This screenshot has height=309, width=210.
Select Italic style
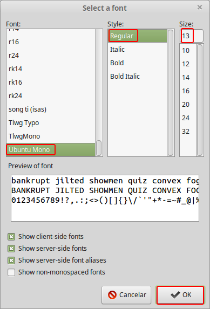click(138, 50)
